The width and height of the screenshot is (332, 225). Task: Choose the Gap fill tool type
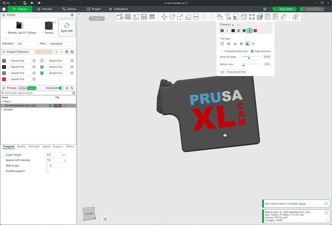(253, 44)
